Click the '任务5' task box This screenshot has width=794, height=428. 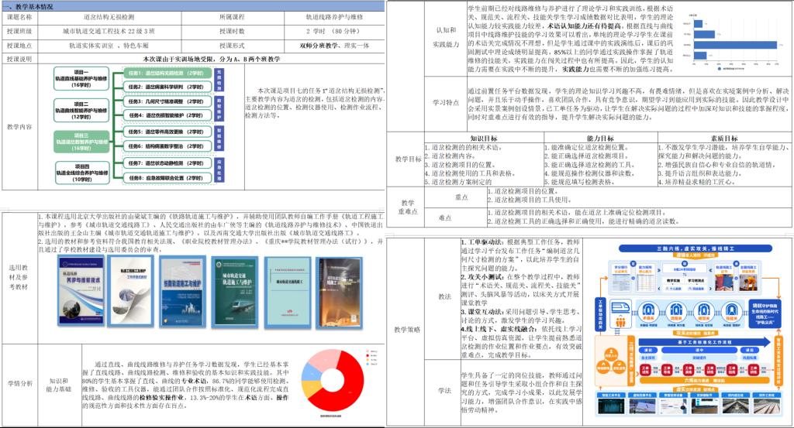(x=168, y=132)
